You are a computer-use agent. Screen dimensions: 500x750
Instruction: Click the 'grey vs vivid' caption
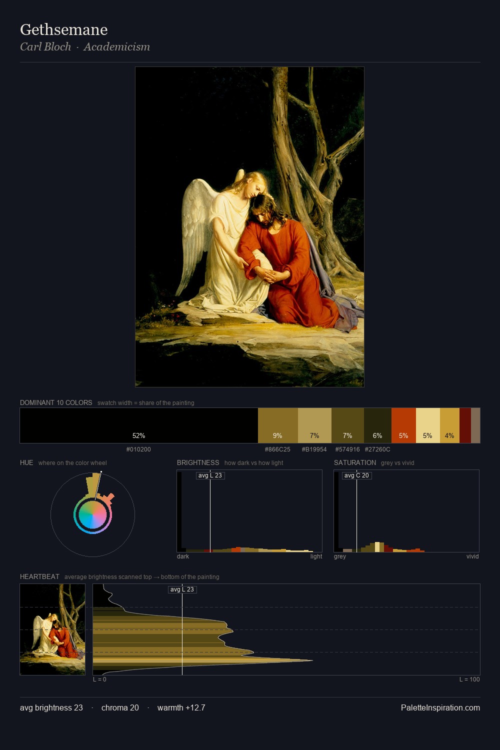pos(398,463)
